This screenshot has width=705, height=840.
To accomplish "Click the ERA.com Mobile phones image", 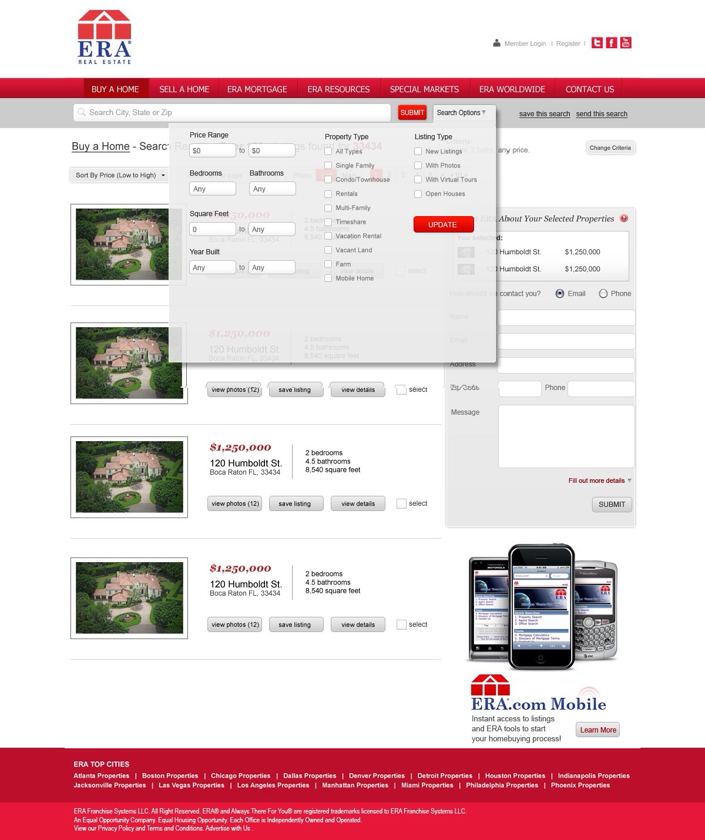I will point(542,607).
